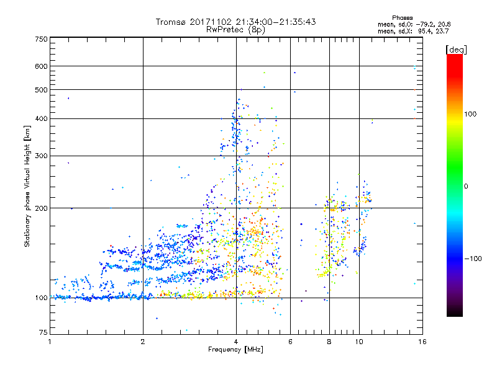Screen dimensions: 497x372
Task: Click the y-axis '750' tick label
Action: point(41,39)
